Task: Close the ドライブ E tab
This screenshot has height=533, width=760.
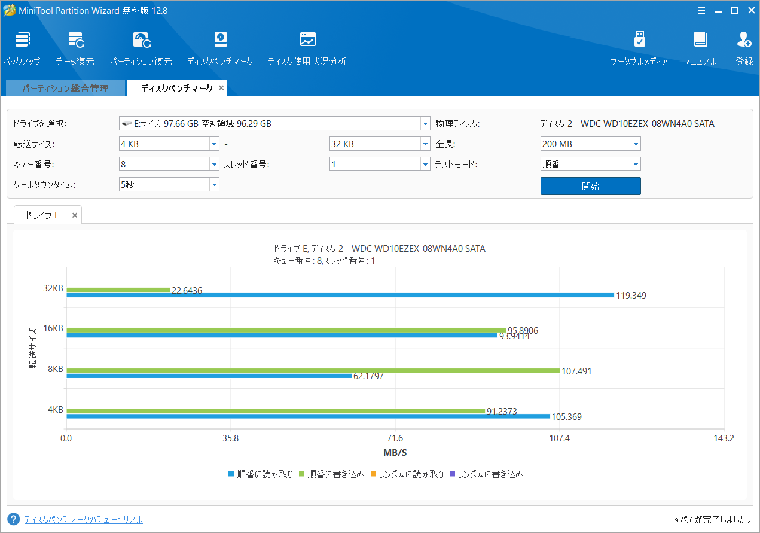Action: [x=74, y=215]
